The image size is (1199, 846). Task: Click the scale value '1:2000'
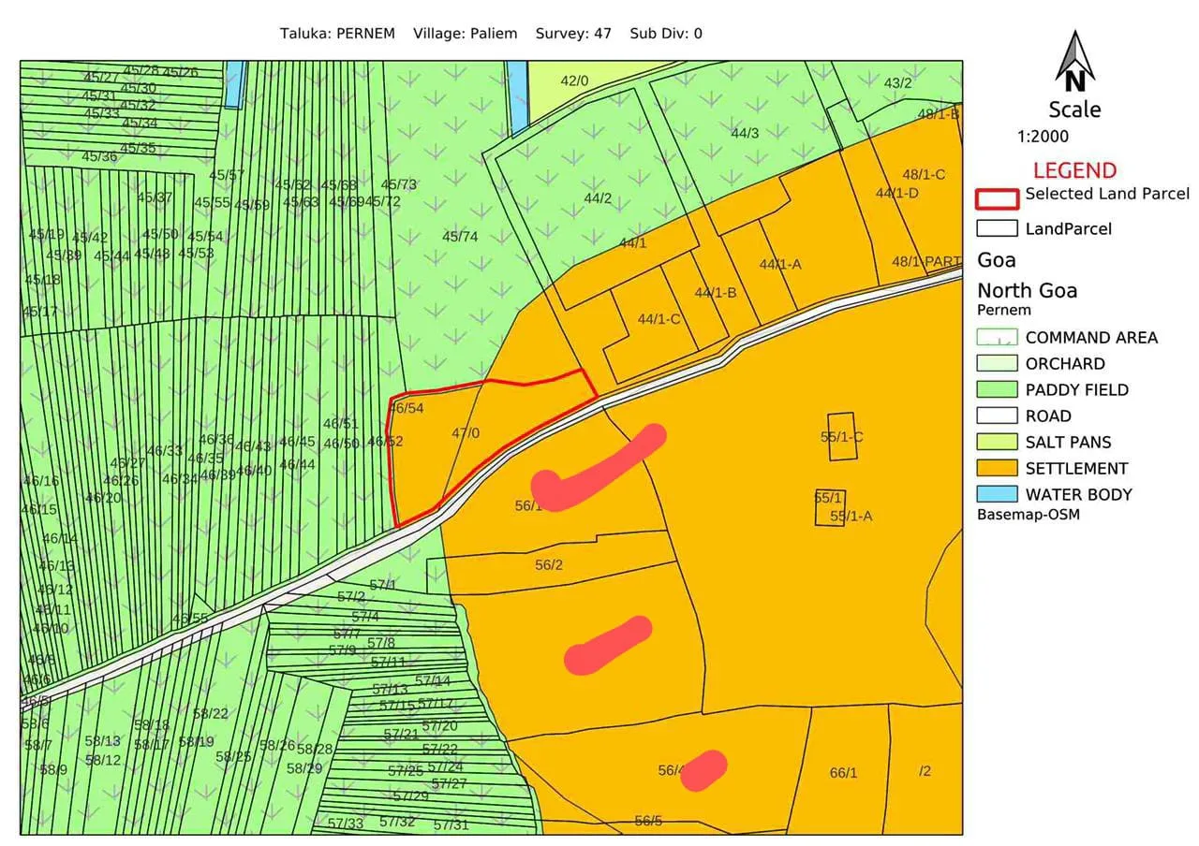tap(1043, 137)
